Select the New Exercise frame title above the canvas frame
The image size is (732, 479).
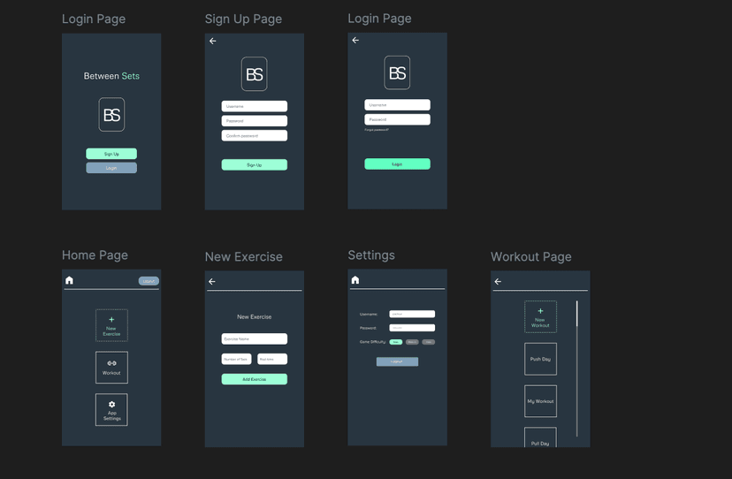click(x=244, y=257)
